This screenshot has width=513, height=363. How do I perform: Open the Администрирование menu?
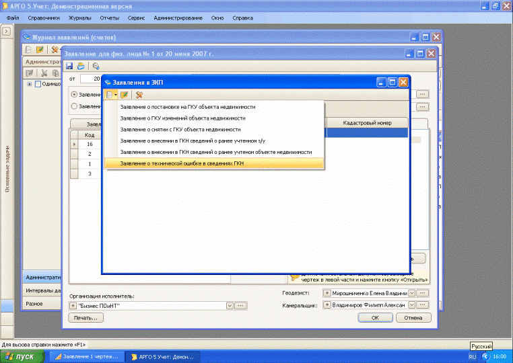pyautogui.click(x=178, y=18)
